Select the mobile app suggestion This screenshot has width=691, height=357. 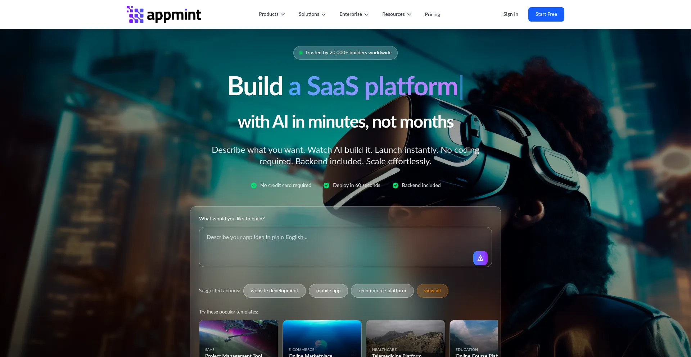pos(328,291)
